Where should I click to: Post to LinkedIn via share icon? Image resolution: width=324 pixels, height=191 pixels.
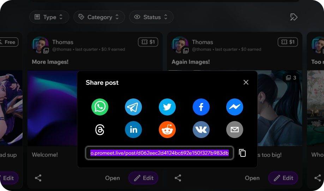(133, 130)
